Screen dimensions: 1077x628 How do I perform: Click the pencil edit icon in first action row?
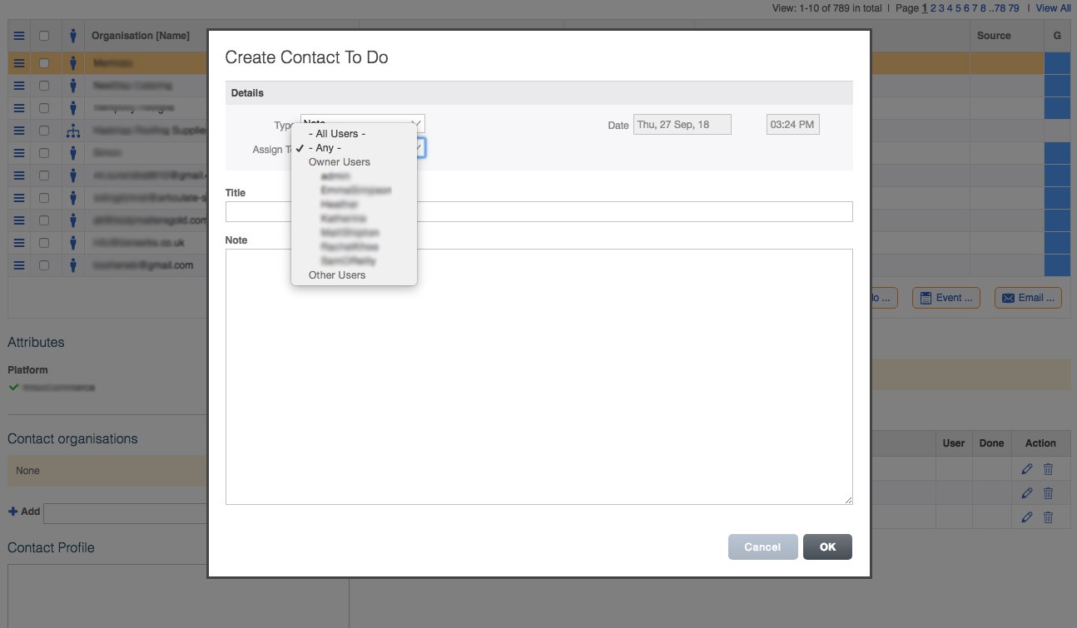point(1027,469)
